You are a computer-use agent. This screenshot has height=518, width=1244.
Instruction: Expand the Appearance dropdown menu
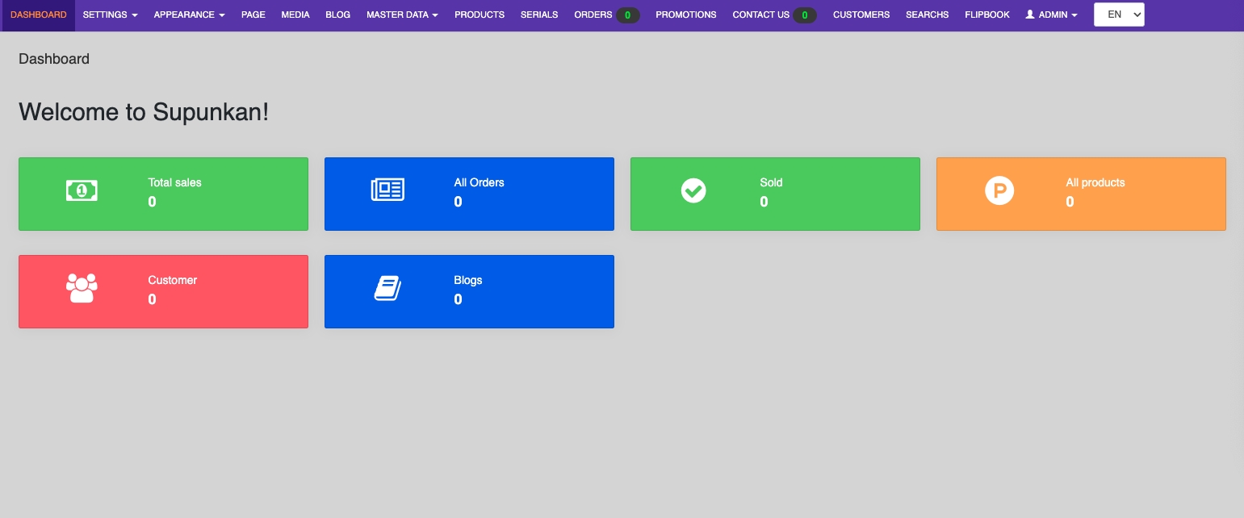tap(190, 15)
